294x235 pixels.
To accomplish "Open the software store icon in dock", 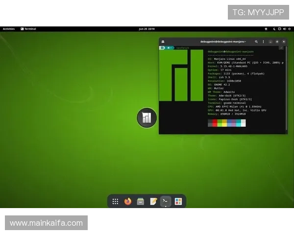I will pos(178,201).
